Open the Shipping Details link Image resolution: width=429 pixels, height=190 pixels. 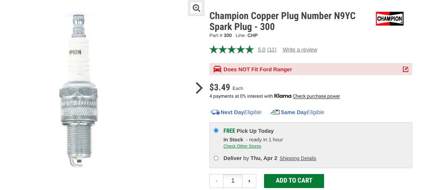(x=298, y=158)
